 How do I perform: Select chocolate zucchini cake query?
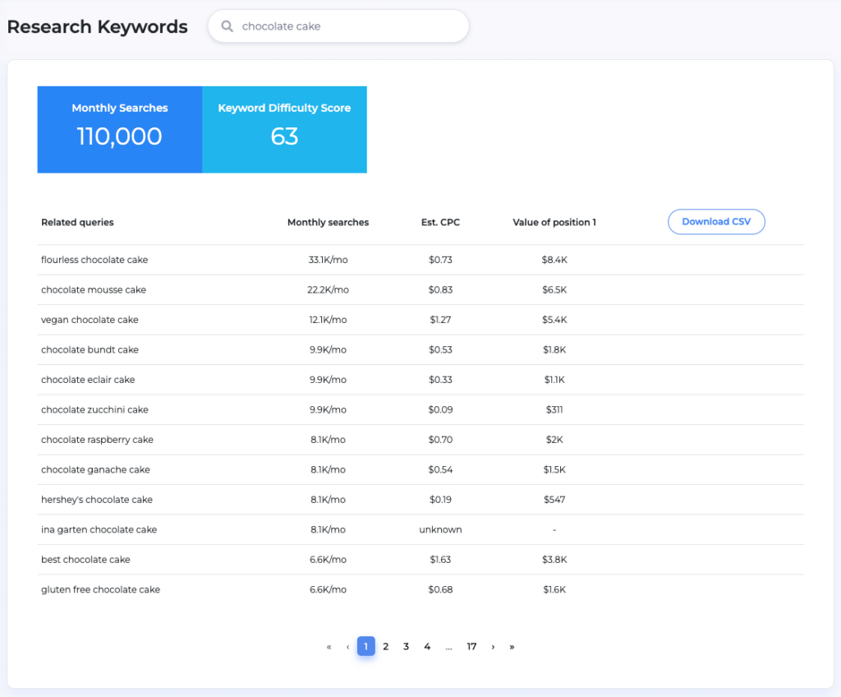pyautogui.click(x=94, y=409)
